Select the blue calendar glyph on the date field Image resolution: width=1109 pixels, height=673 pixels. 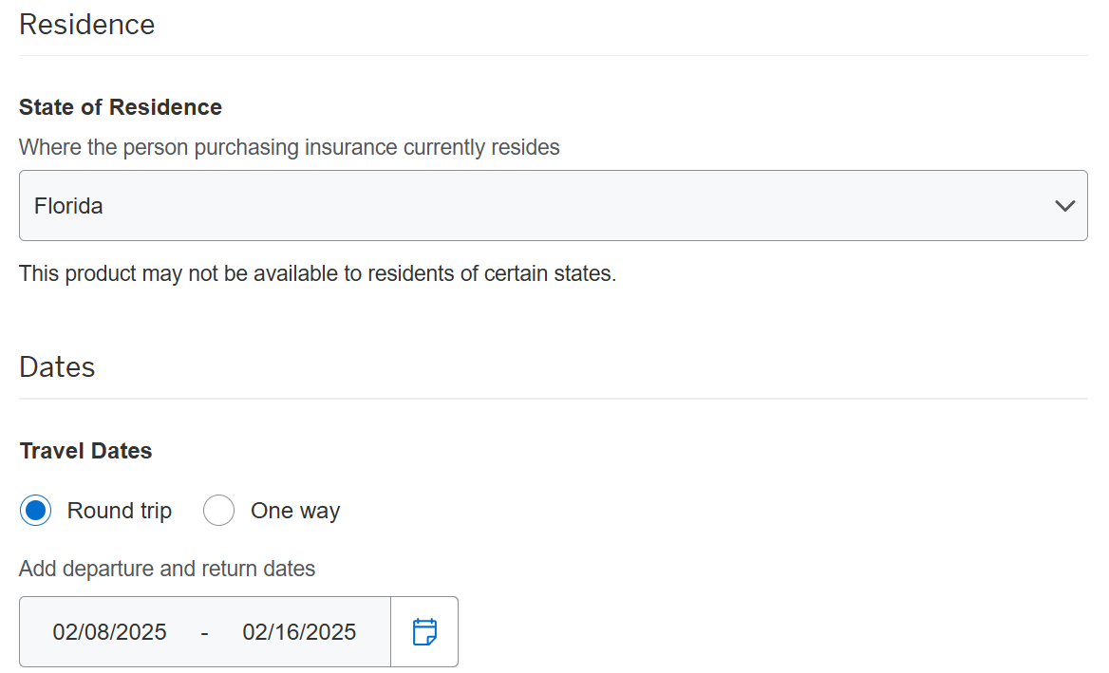[424, 631]
